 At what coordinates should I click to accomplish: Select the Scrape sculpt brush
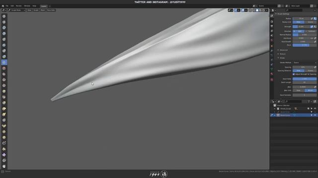click(4, 86)
